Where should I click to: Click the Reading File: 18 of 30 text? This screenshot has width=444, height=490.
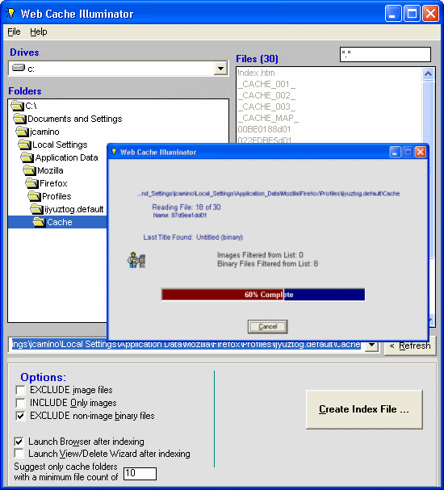pyautogui.click(x=186, y=207)
